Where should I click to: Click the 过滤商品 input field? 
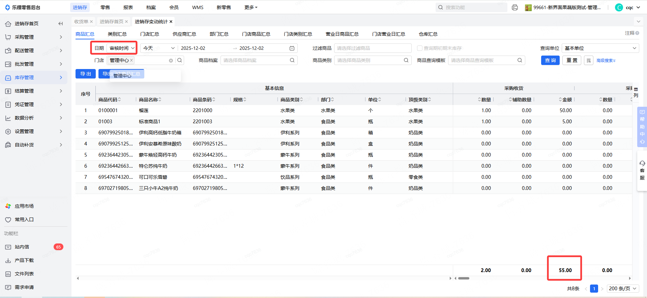373,48
